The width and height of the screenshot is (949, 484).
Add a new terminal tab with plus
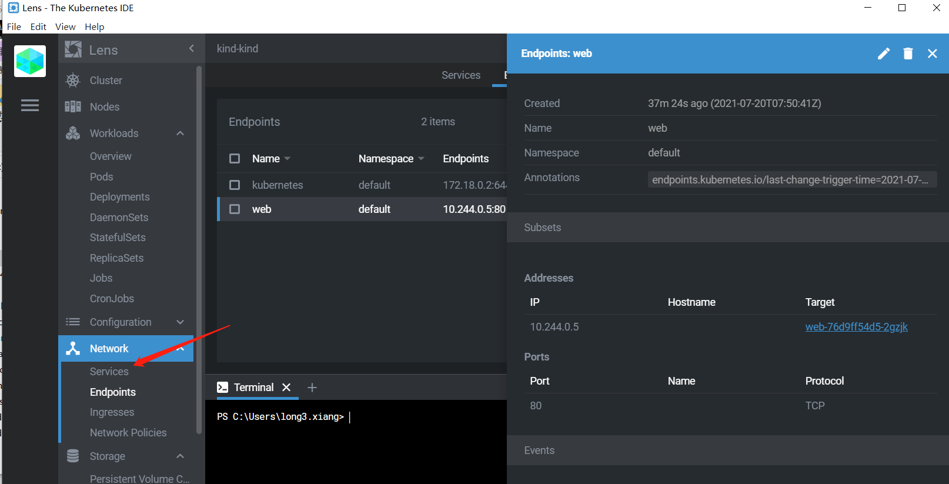pyautogui.click(x=312, y=387)
